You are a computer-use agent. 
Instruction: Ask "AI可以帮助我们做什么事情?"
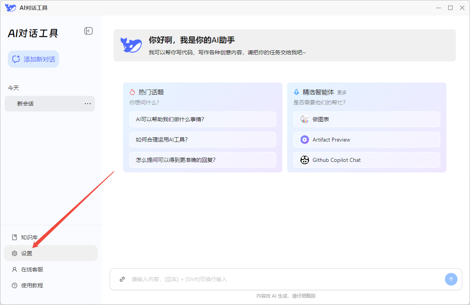tap(202, 119)
